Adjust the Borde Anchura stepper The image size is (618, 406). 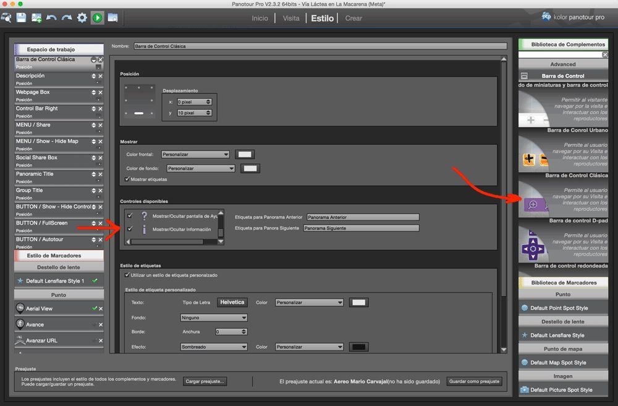coord(244,332)
